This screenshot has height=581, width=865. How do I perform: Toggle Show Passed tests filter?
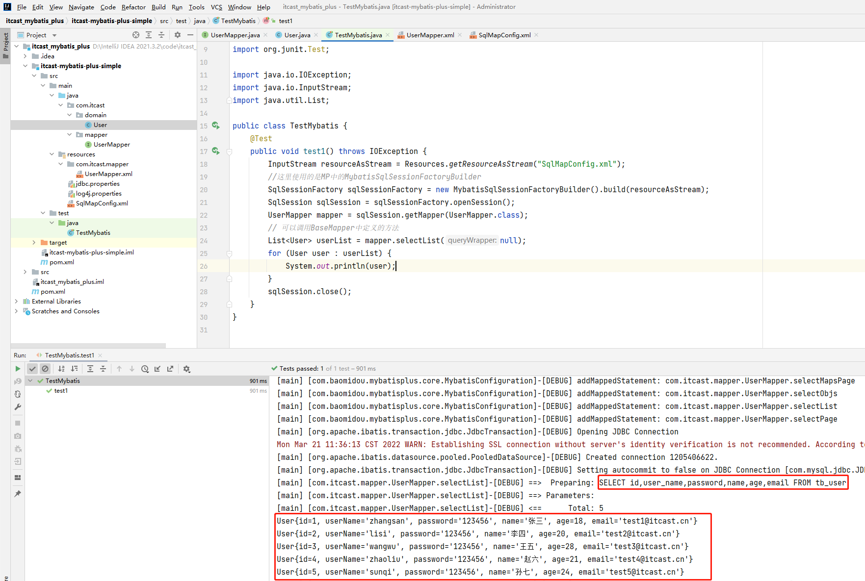pos(32,369)
